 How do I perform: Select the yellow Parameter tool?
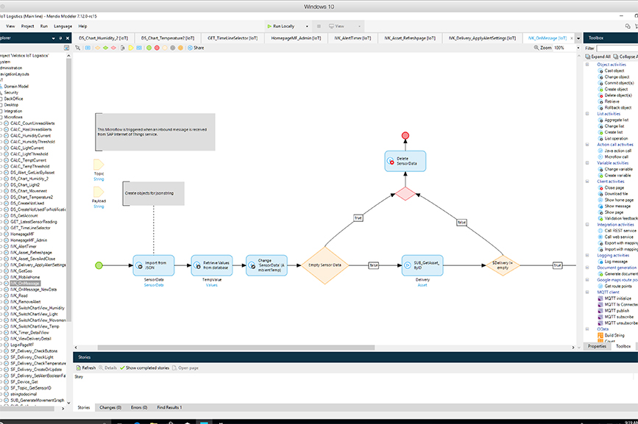click(131, 48)
